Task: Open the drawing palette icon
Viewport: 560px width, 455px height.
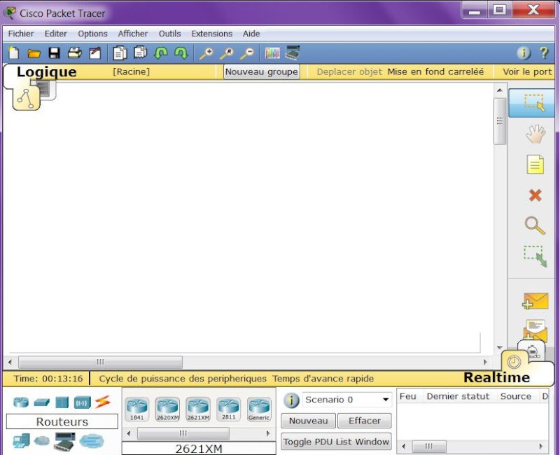Action: point(272,53)
